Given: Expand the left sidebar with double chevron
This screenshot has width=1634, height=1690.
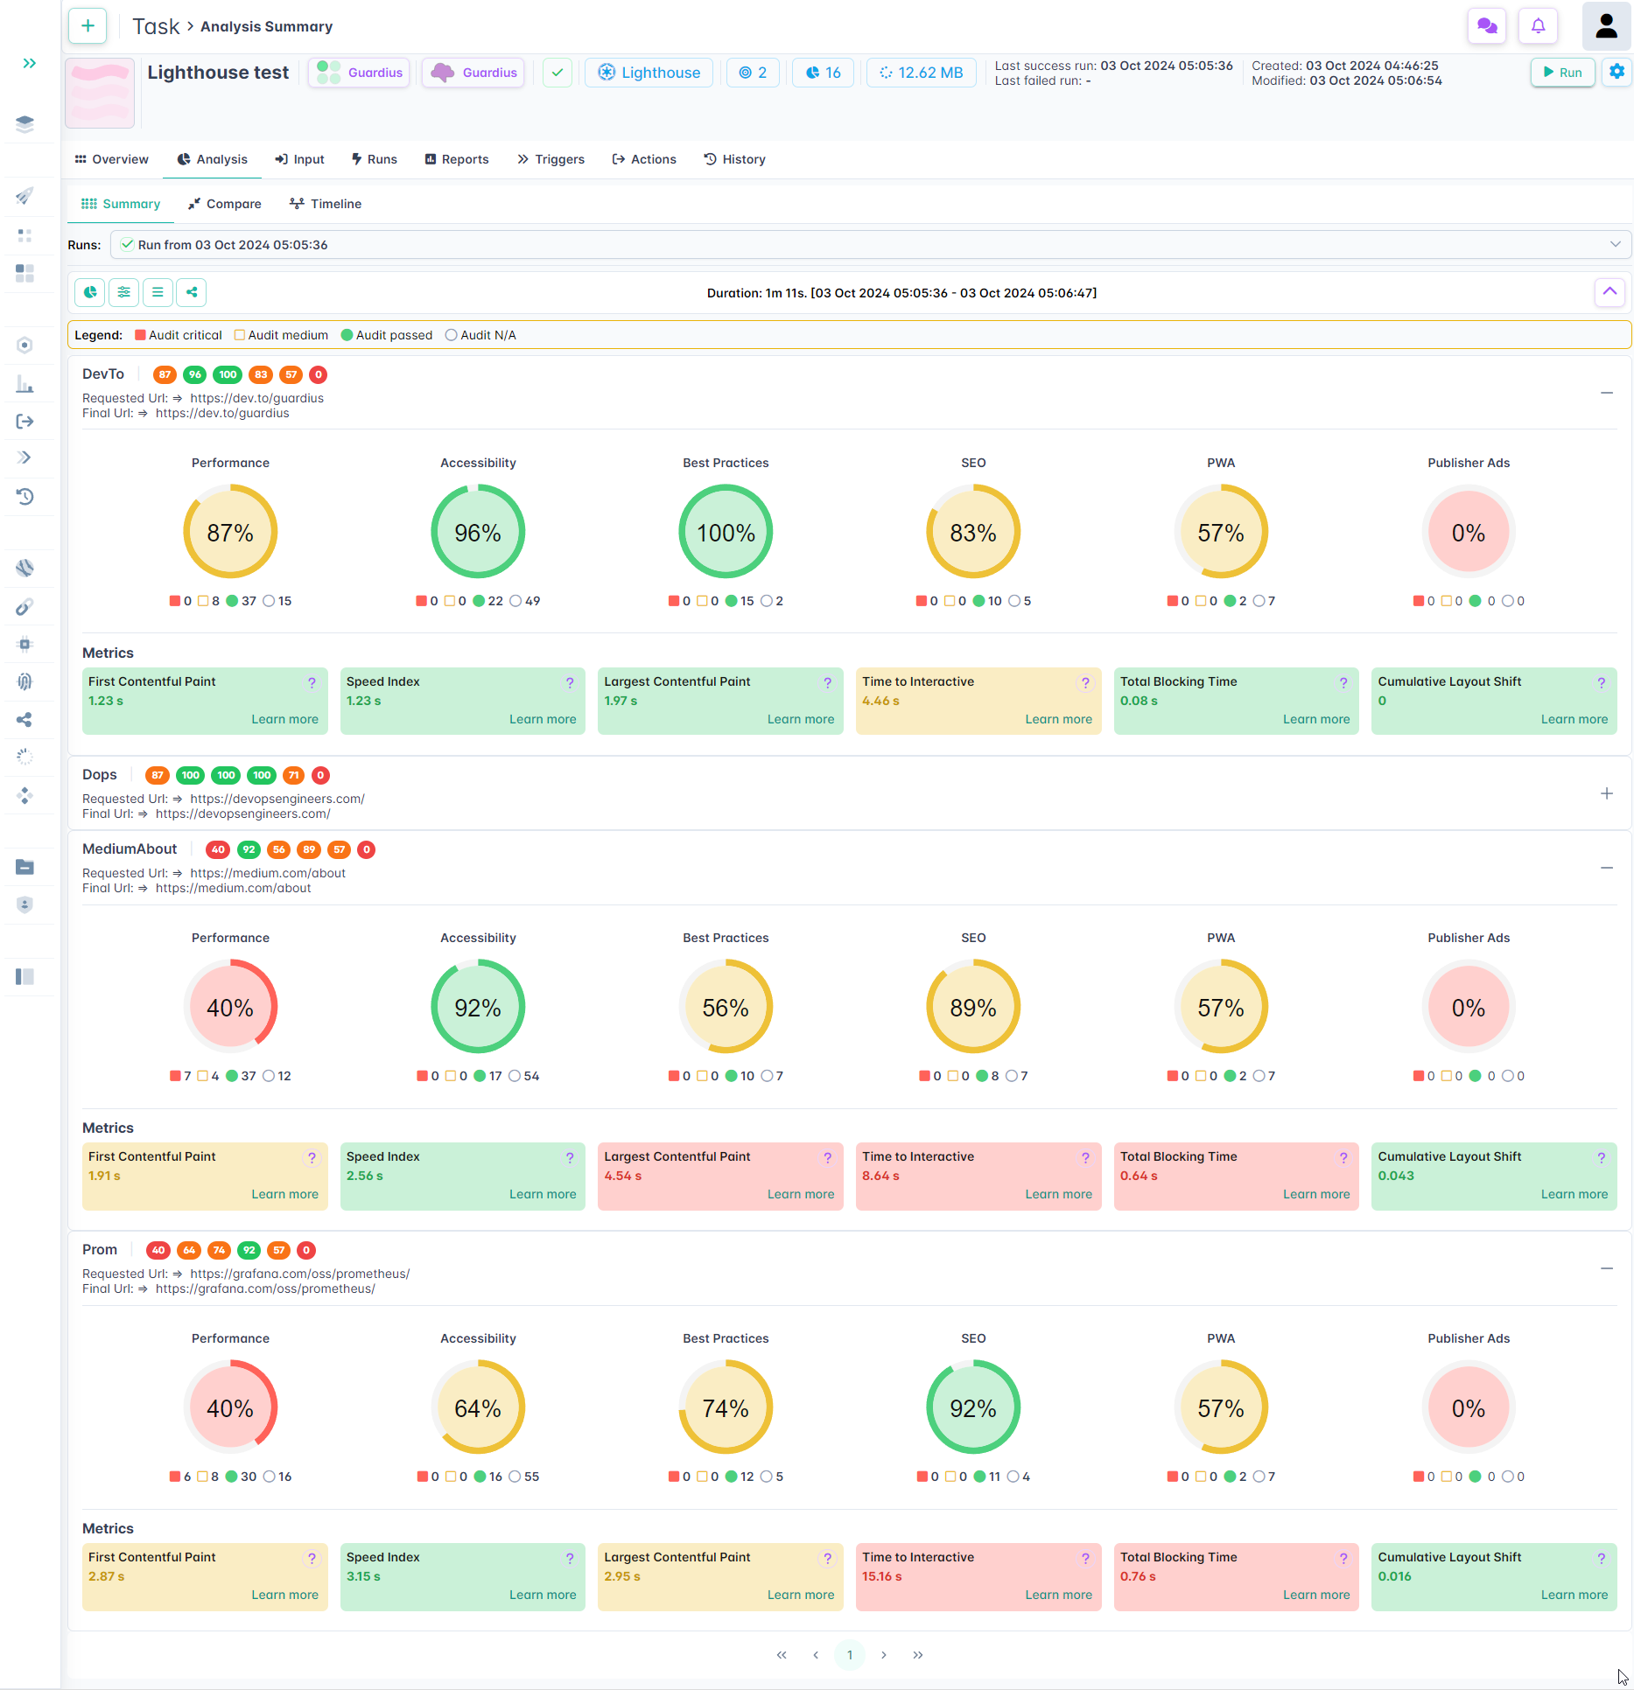Looking at the screenshot, I should point(30,63).
